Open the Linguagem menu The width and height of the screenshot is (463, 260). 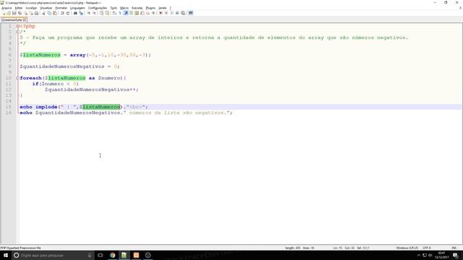(x=77, y=8)
